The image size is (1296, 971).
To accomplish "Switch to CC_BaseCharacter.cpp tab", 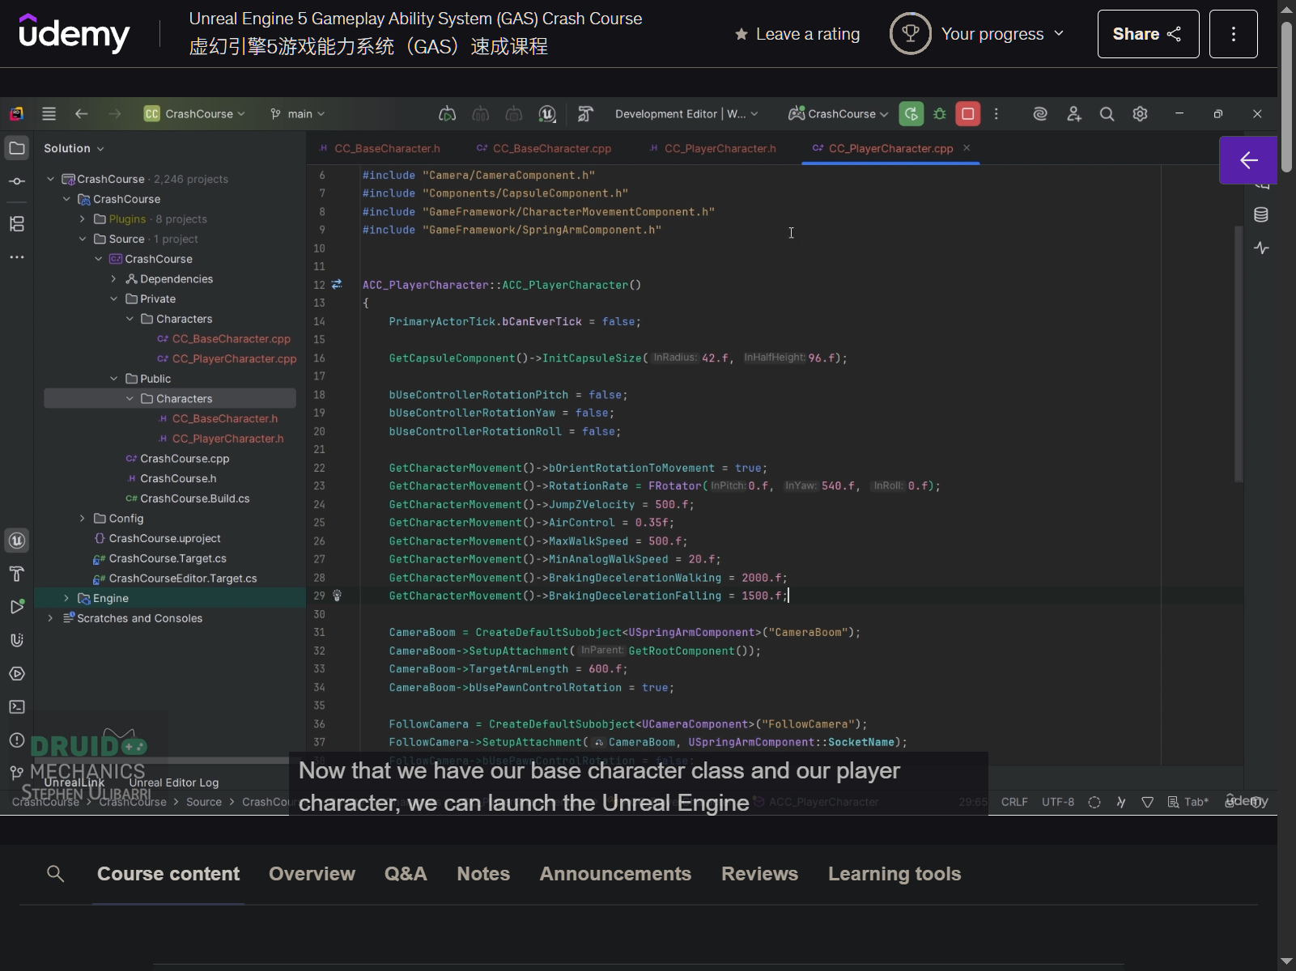I will pos(544,149).
